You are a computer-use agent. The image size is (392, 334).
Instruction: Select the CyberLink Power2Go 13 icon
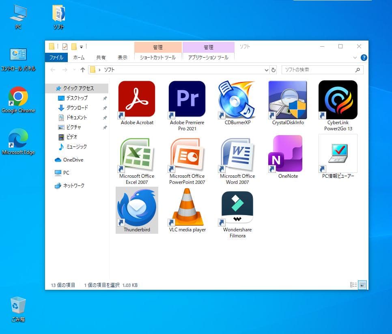pos(338,100)
